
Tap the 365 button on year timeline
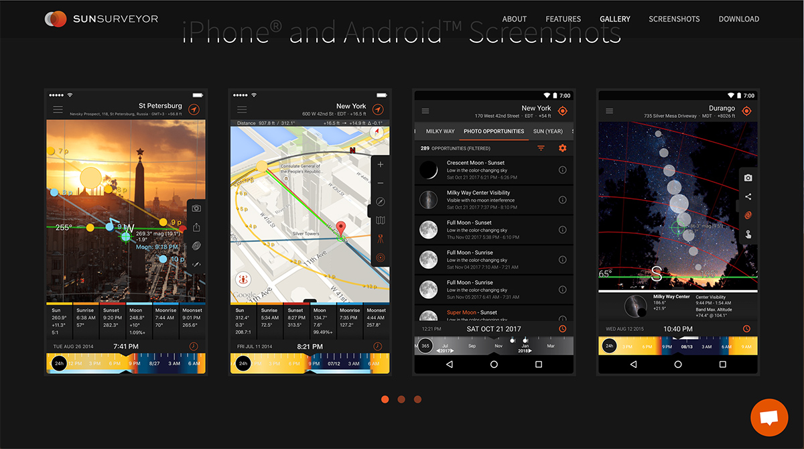(425, 346)
